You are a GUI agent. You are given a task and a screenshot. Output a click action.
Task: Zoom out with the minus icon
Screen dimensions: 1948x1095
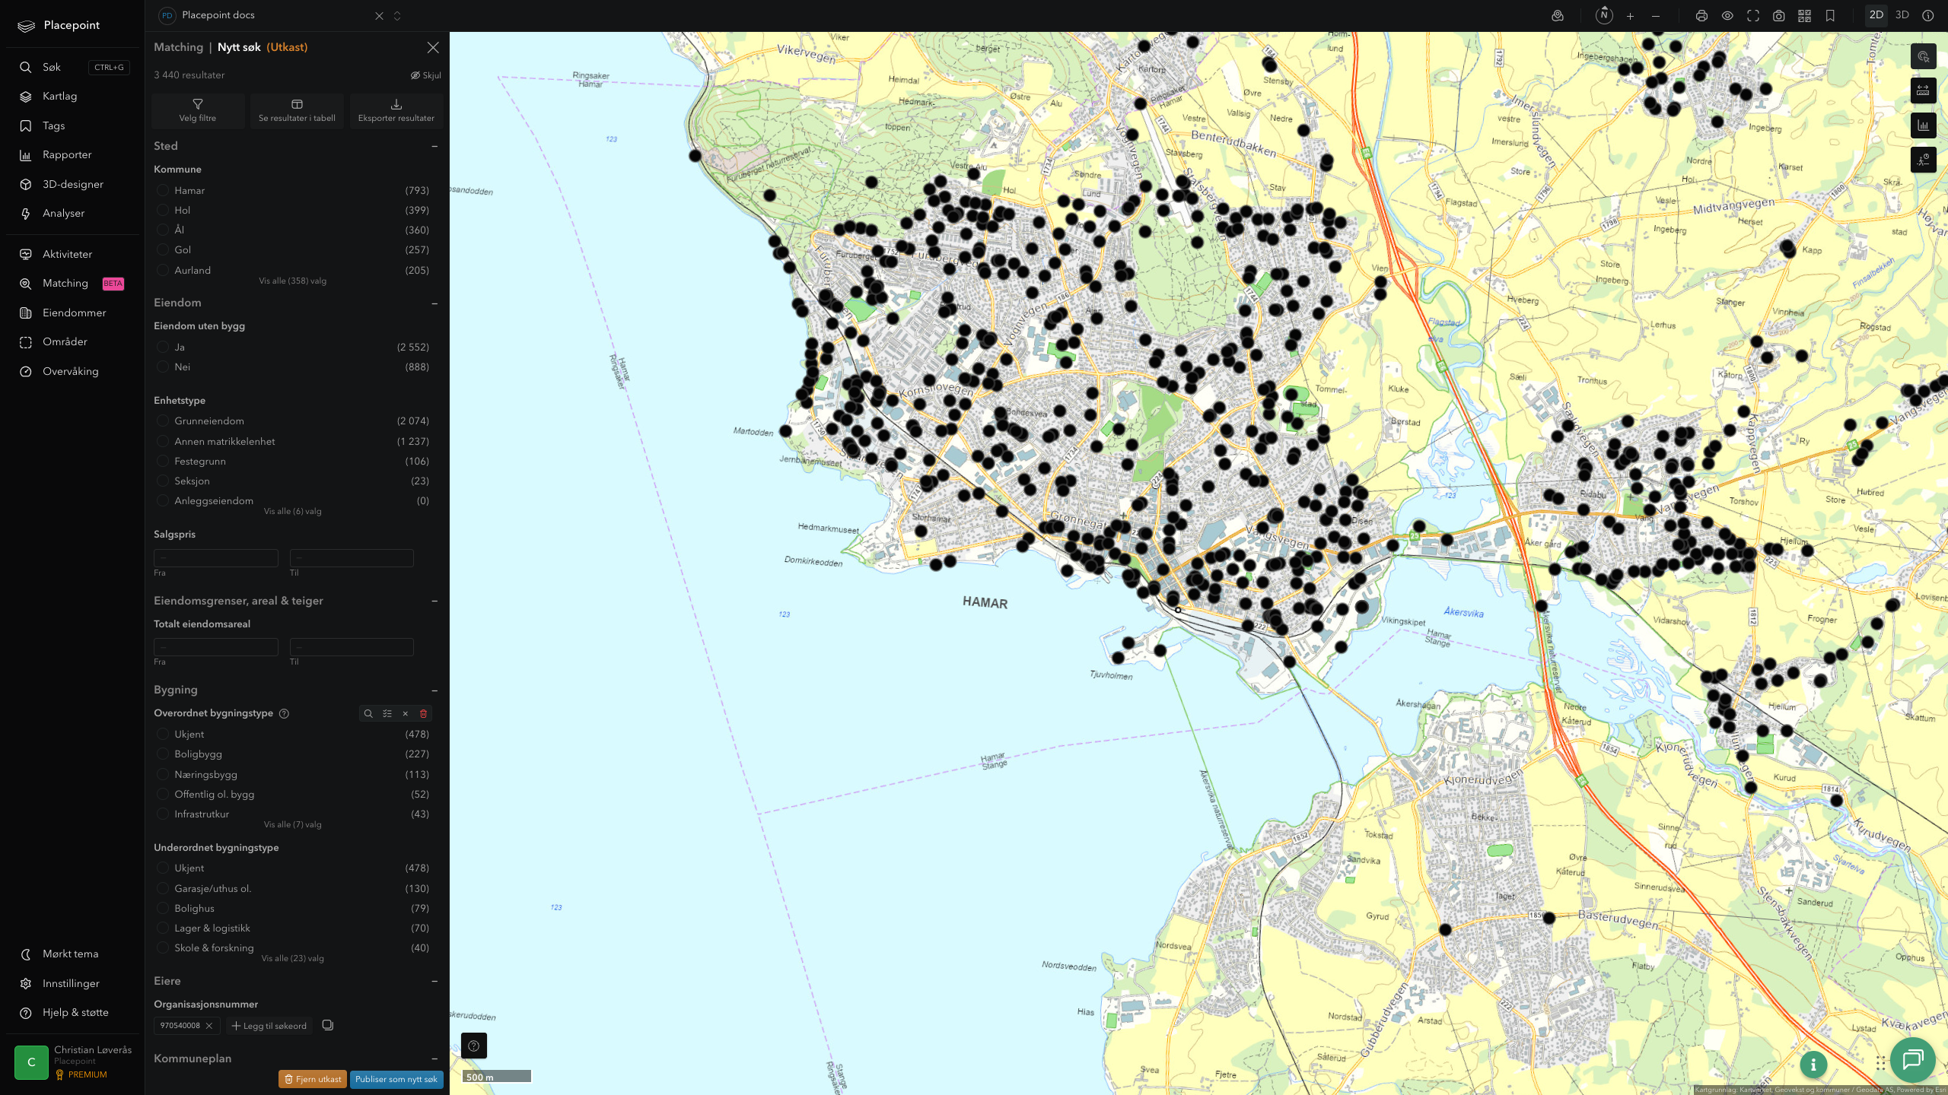pos(1656,16)
